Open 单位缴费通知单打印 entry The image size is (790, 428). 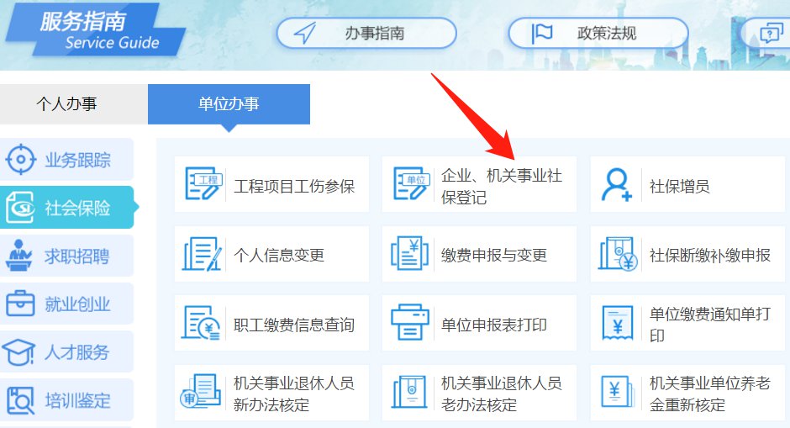687,323
